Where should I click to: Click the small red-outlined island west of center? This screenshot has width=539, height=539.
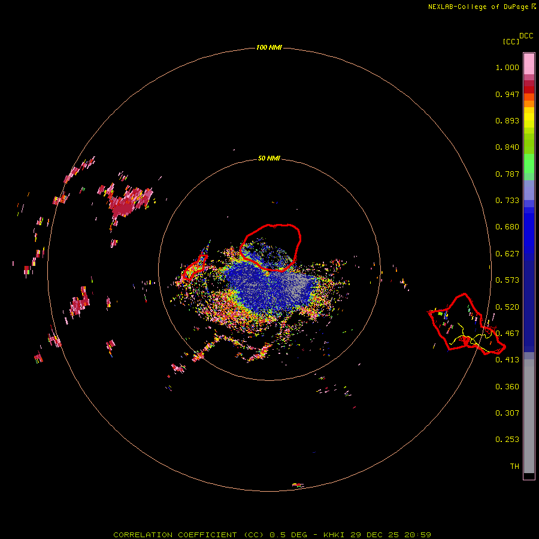click(195, 268)
